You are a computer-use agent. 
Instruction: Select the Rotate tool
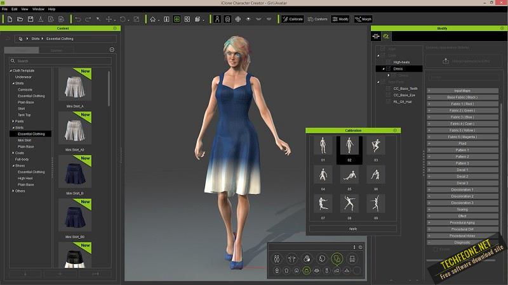coord(123,19)
